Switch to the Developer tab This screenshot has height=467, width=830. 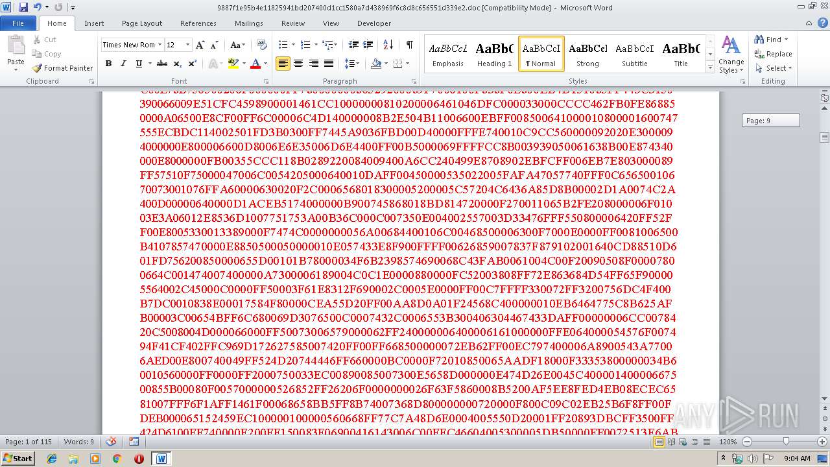tap(374, 23)
